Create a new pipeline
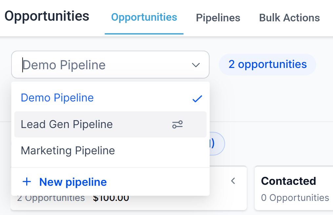The image size is (333, 215). click(73, 182)
